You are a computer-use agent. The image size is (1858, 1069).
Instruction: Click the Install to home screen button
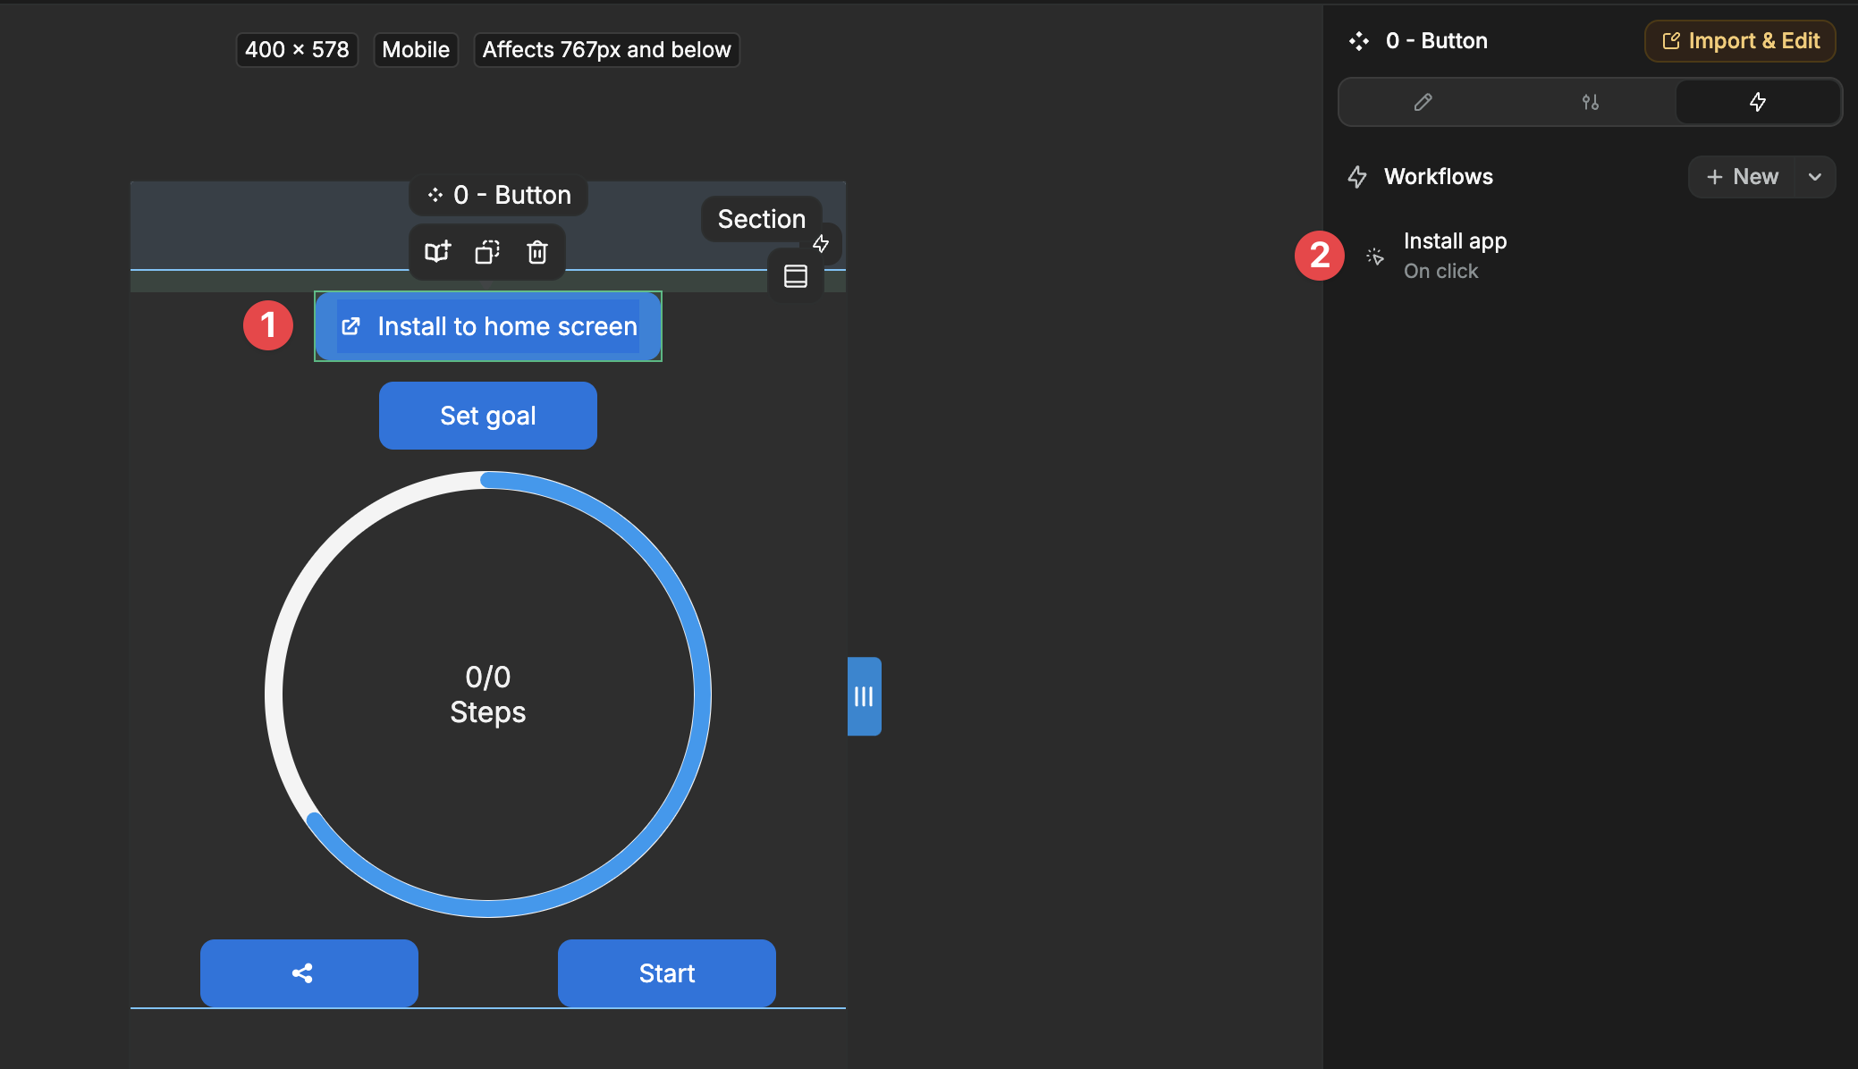click(488, 326)
